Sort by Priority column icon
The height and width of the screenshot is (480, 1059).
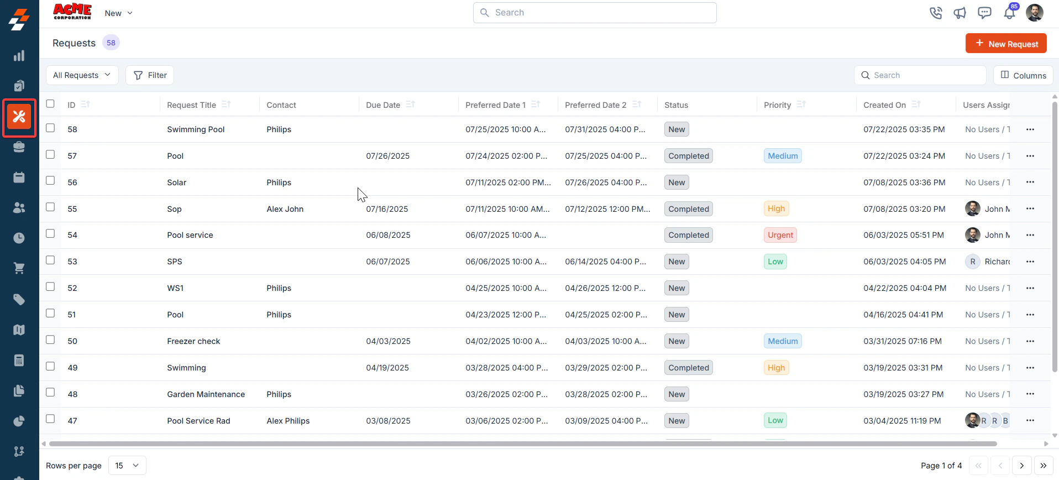(x=801, y=104)
